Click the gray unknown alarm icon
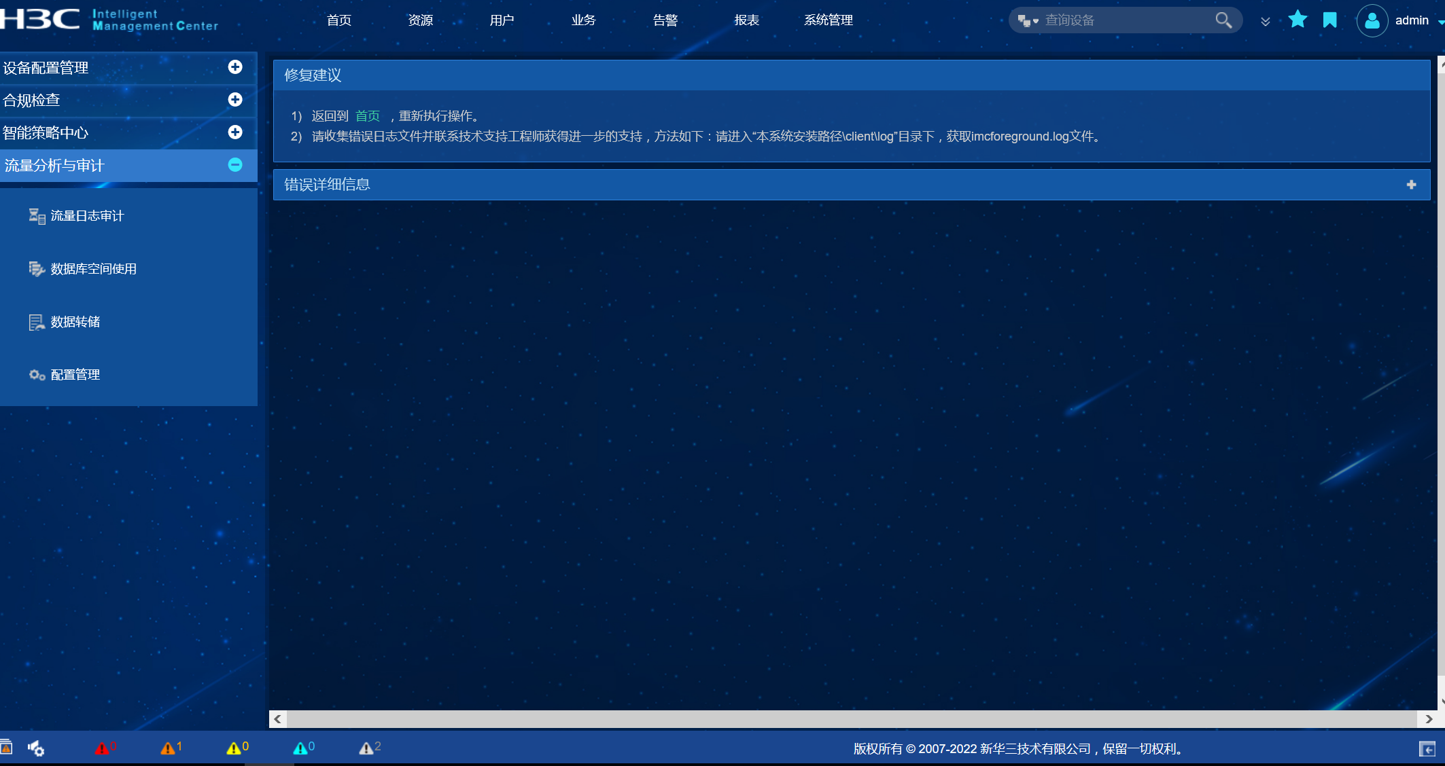1445x766 pixels. pyautogui.click(x=366, y=748)
